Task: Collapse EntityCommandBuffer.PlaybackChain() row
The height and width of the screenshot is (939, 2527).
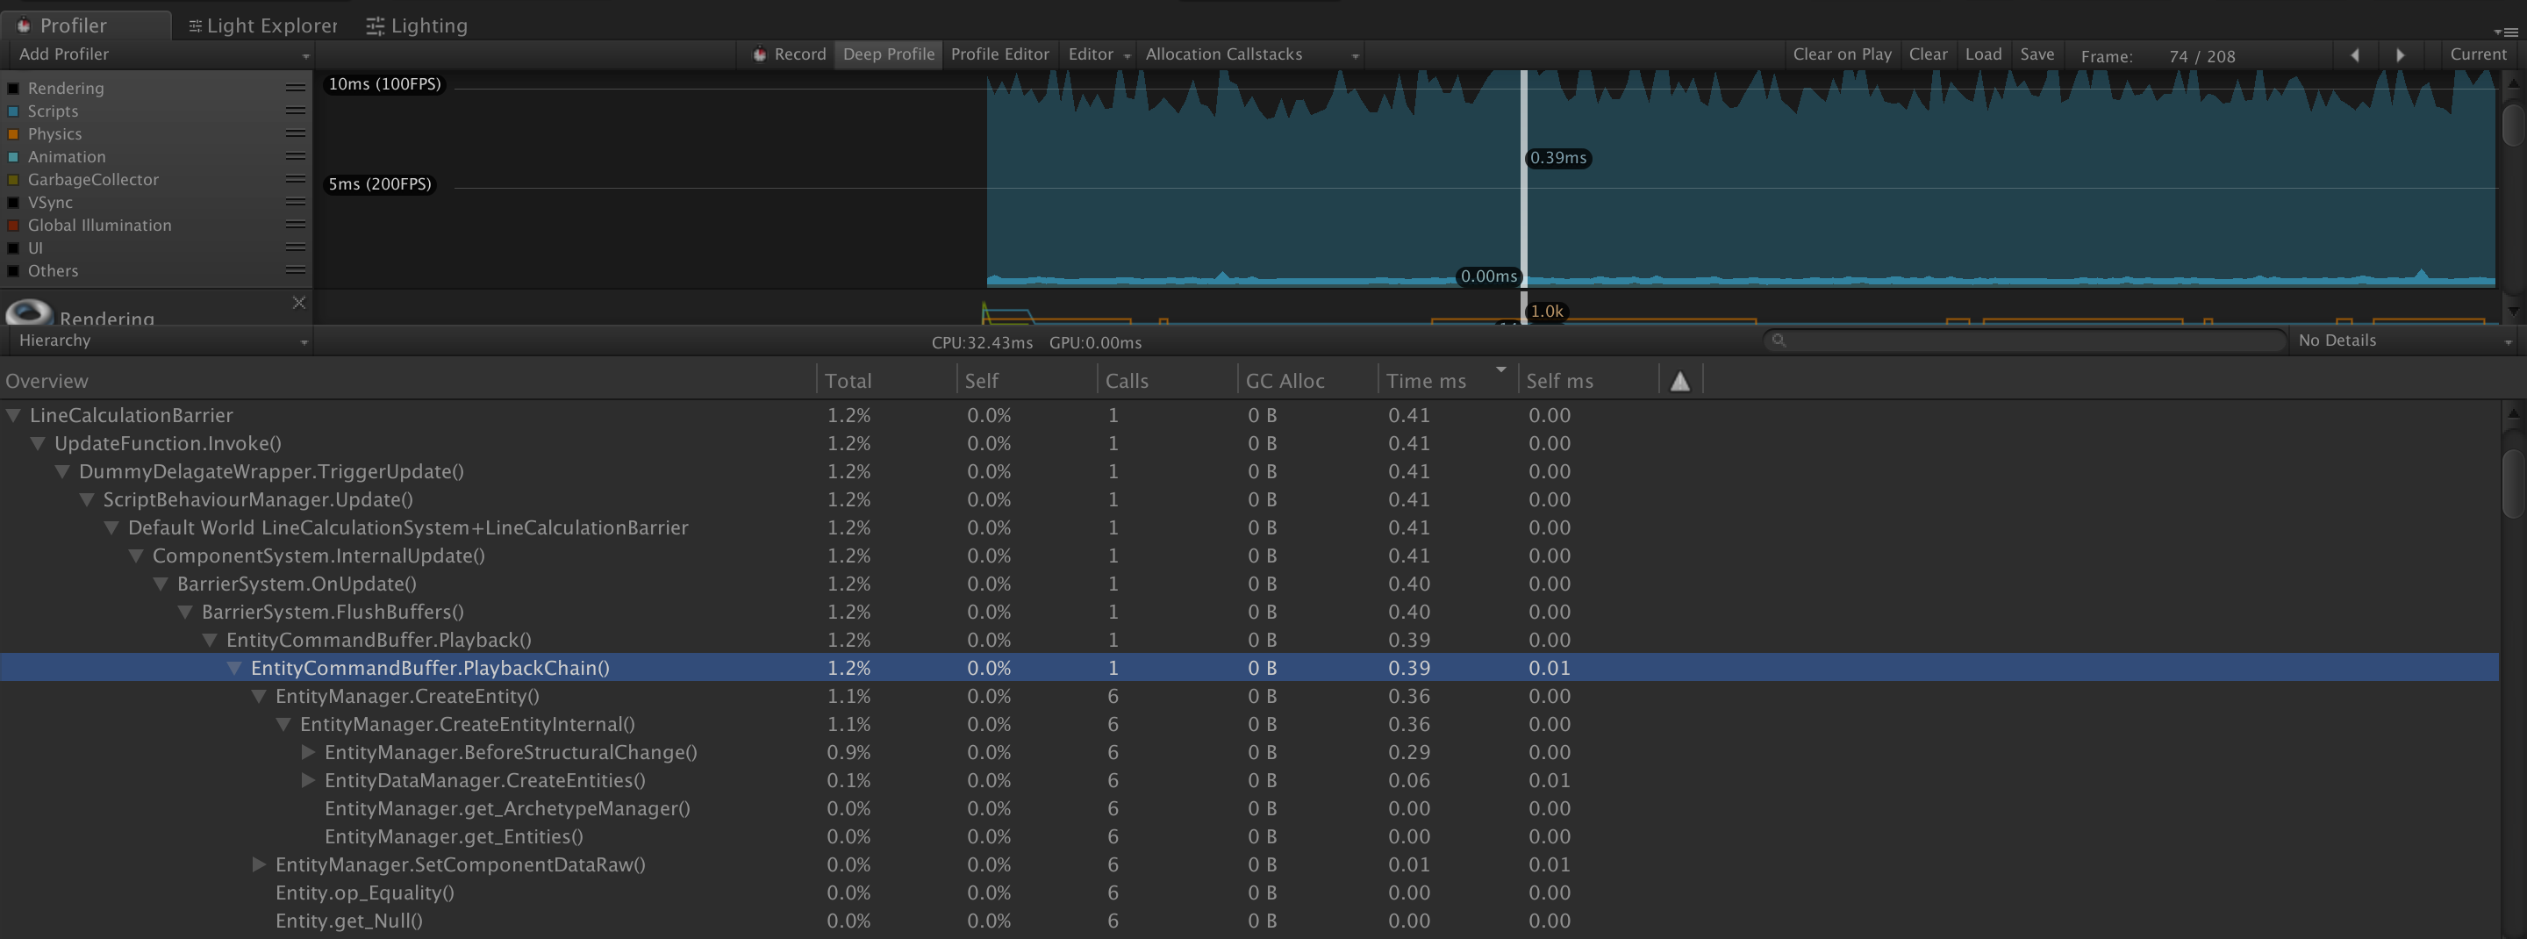Action: coord(234,668)
